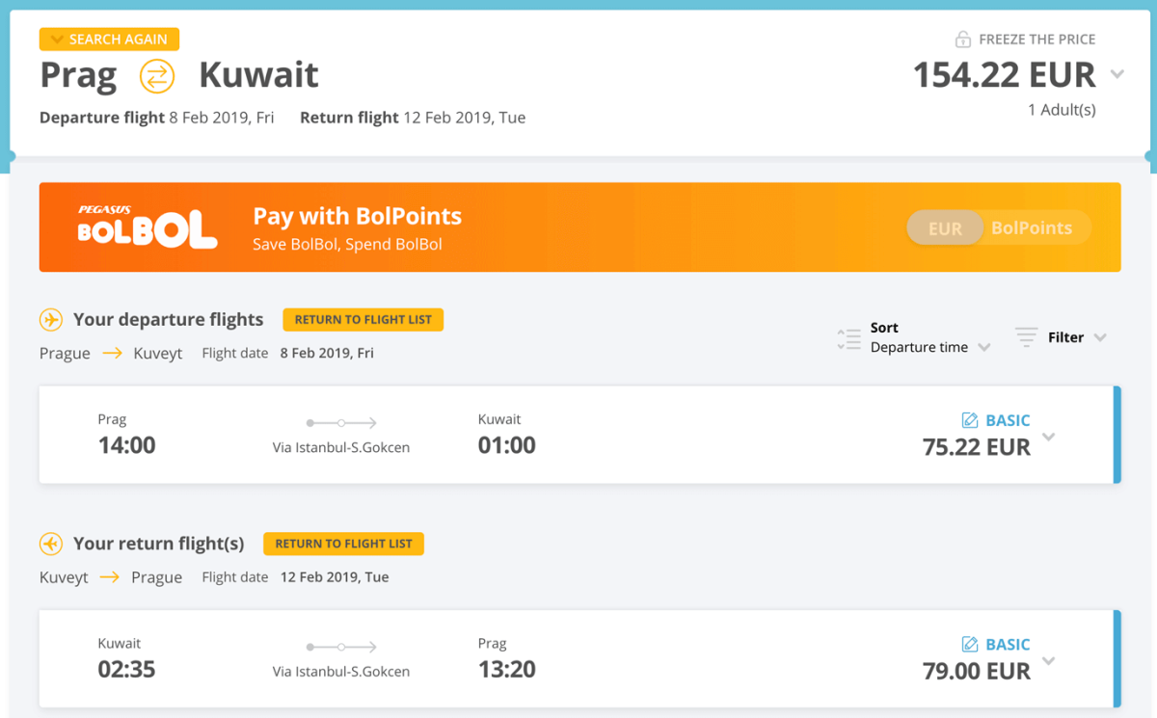Select the Prag 14:00 departure flight card

point(578,435)
